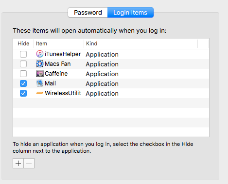The height and width of the screenshot is (184, 228).
Task: Click the Hide column header
Action: [23, 43]
